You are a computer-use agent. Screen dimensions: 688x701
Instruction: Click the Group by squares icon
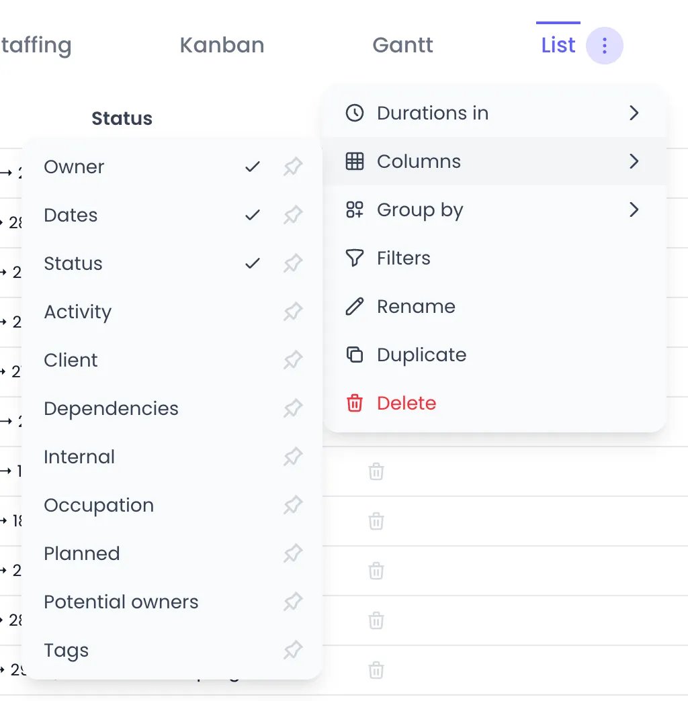point(354,209)
